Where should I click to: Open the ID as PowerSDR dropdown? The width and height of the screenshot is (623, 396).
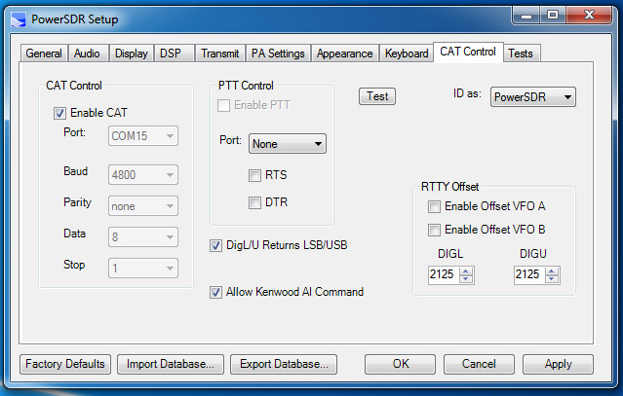point(532,97)
